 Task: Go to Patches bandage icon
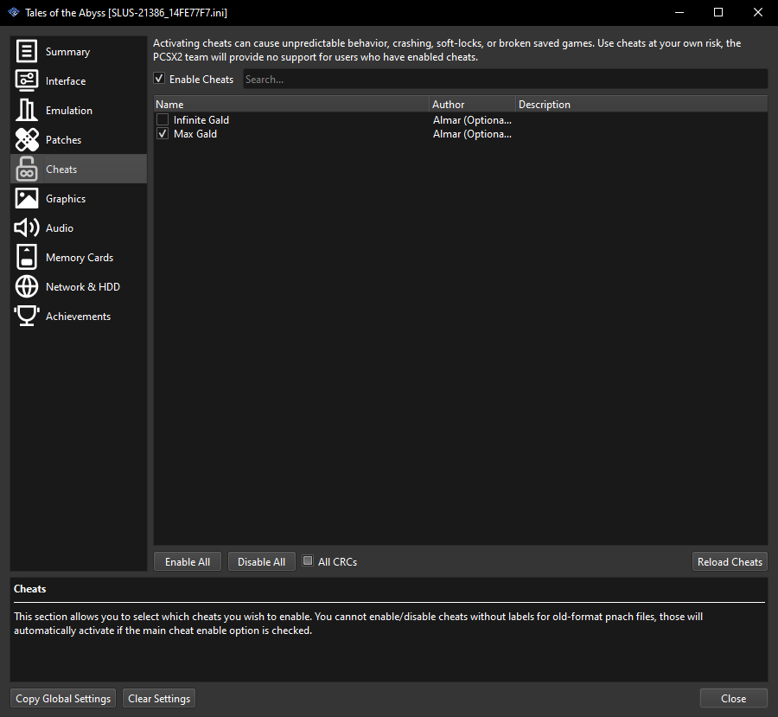26,139
